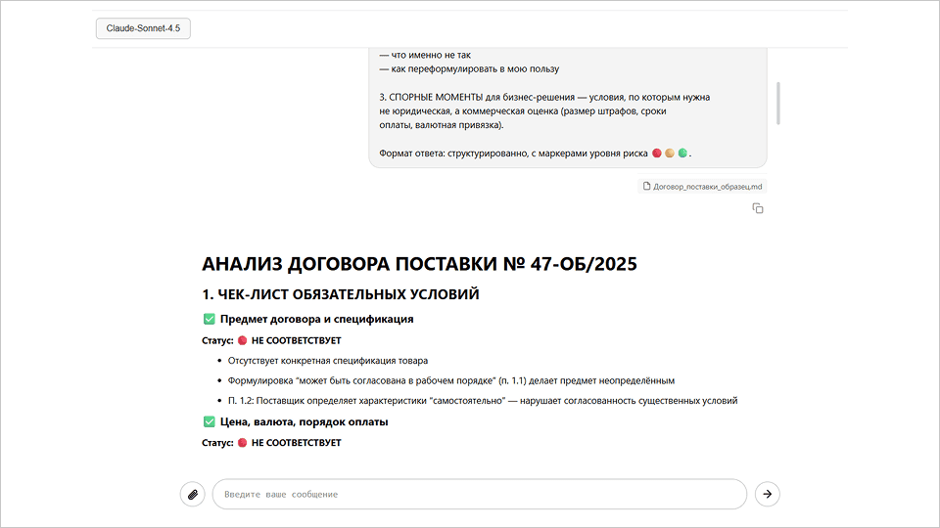The height and width of the screenshot is (528, 940).
Task: Open attached file Договор_поставки_образец.md
Action: click(702, 187)
